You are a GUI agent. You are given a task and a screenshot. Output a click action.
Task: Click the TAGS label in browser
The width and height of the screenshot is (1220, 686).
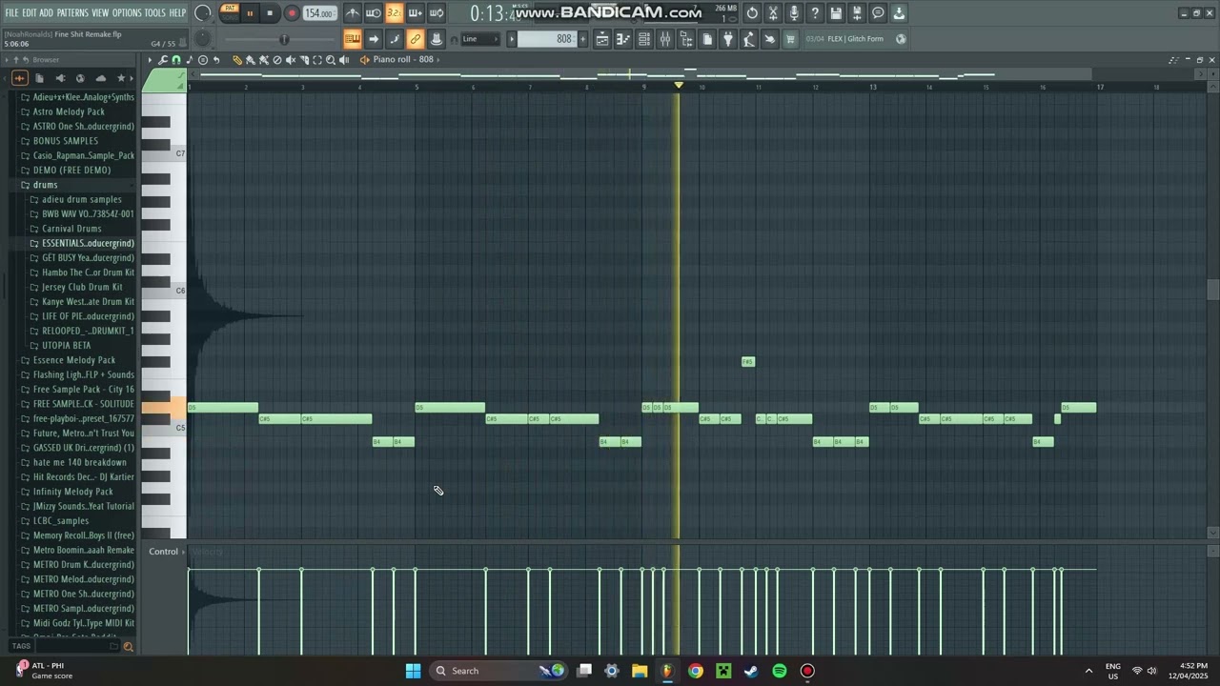[21, 646]
